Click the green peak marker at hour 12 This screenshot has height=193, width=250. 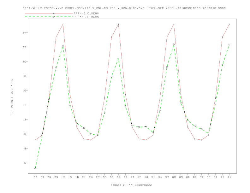click(63, 46)
